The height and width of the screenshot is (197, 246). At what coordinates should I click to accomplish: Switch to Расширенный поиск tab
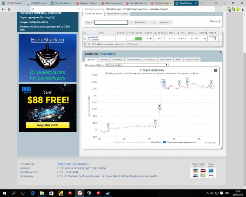(117, 14)
